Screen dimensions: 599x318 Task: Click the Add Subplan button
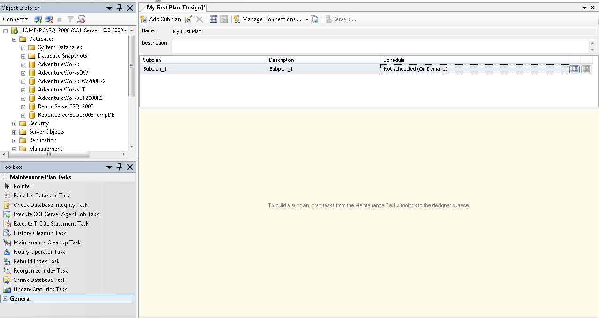[161, 19]
